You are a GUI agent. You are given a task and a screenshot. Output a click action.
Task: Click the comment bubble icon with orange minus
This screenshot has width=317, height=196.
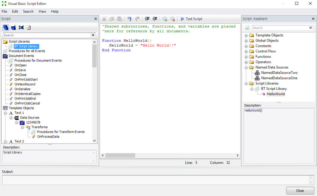(172, 19)
